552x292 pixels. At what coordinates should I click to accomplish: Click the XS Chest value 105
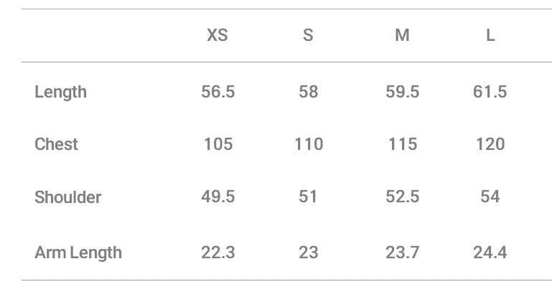tap(218, 144)
